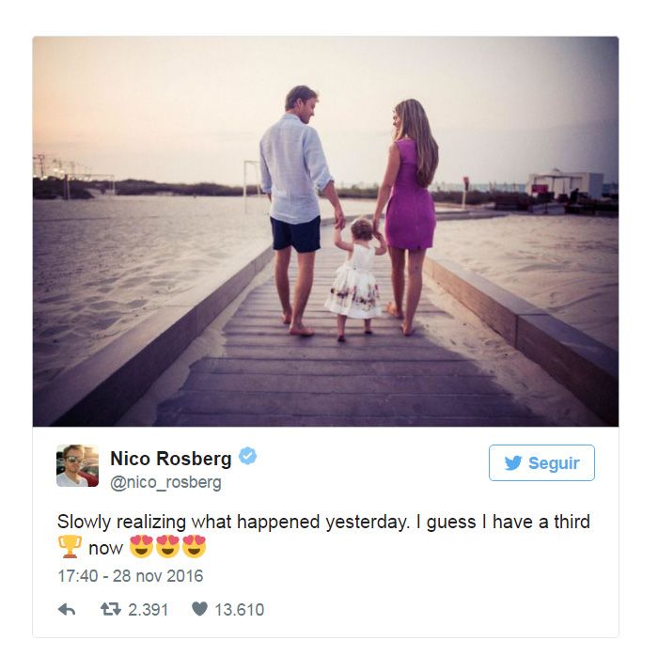Image resolution: width=658 pixels, height=656 pixels.
Task: Follow the account with the Seguir button
Action: tap(541, 462)
